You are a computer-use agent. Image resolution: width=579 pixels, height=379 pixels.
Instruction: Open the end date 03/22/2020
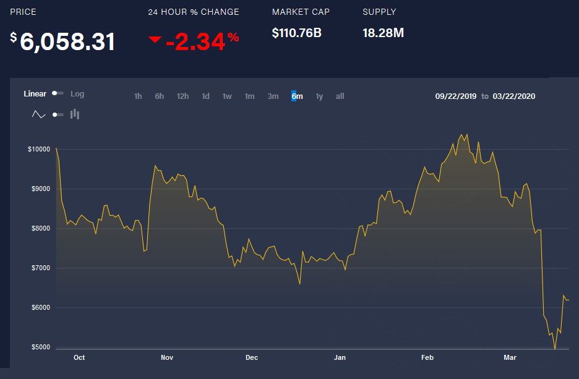tap(514, 96)
